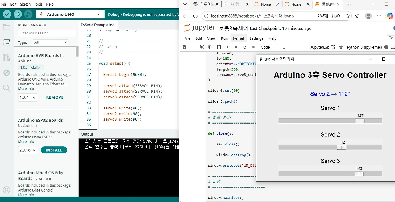Image resolution: width=395 pixels, height=202 pixels.
Task: Click the browser address bar URL
Action: coord(252,16)
